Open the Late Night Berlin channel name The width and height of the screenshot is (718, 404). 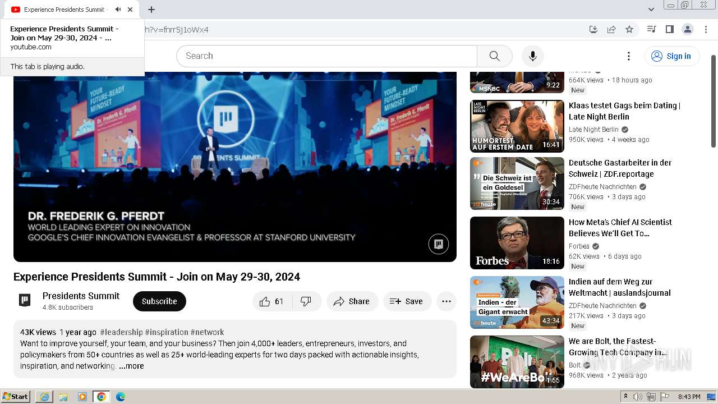click(593, 130)
